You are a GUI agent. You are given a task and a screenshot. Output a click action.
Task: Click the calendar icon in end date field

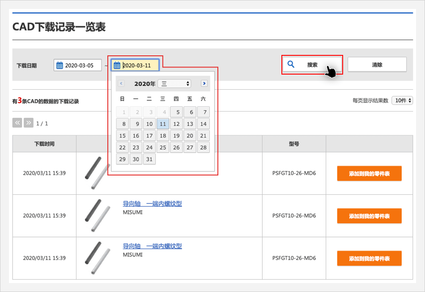tap(117, 66)
